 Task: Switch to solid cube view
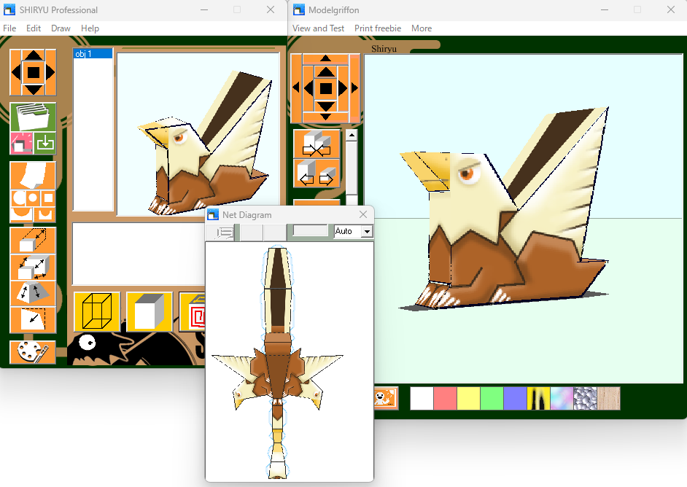[150, 311]
